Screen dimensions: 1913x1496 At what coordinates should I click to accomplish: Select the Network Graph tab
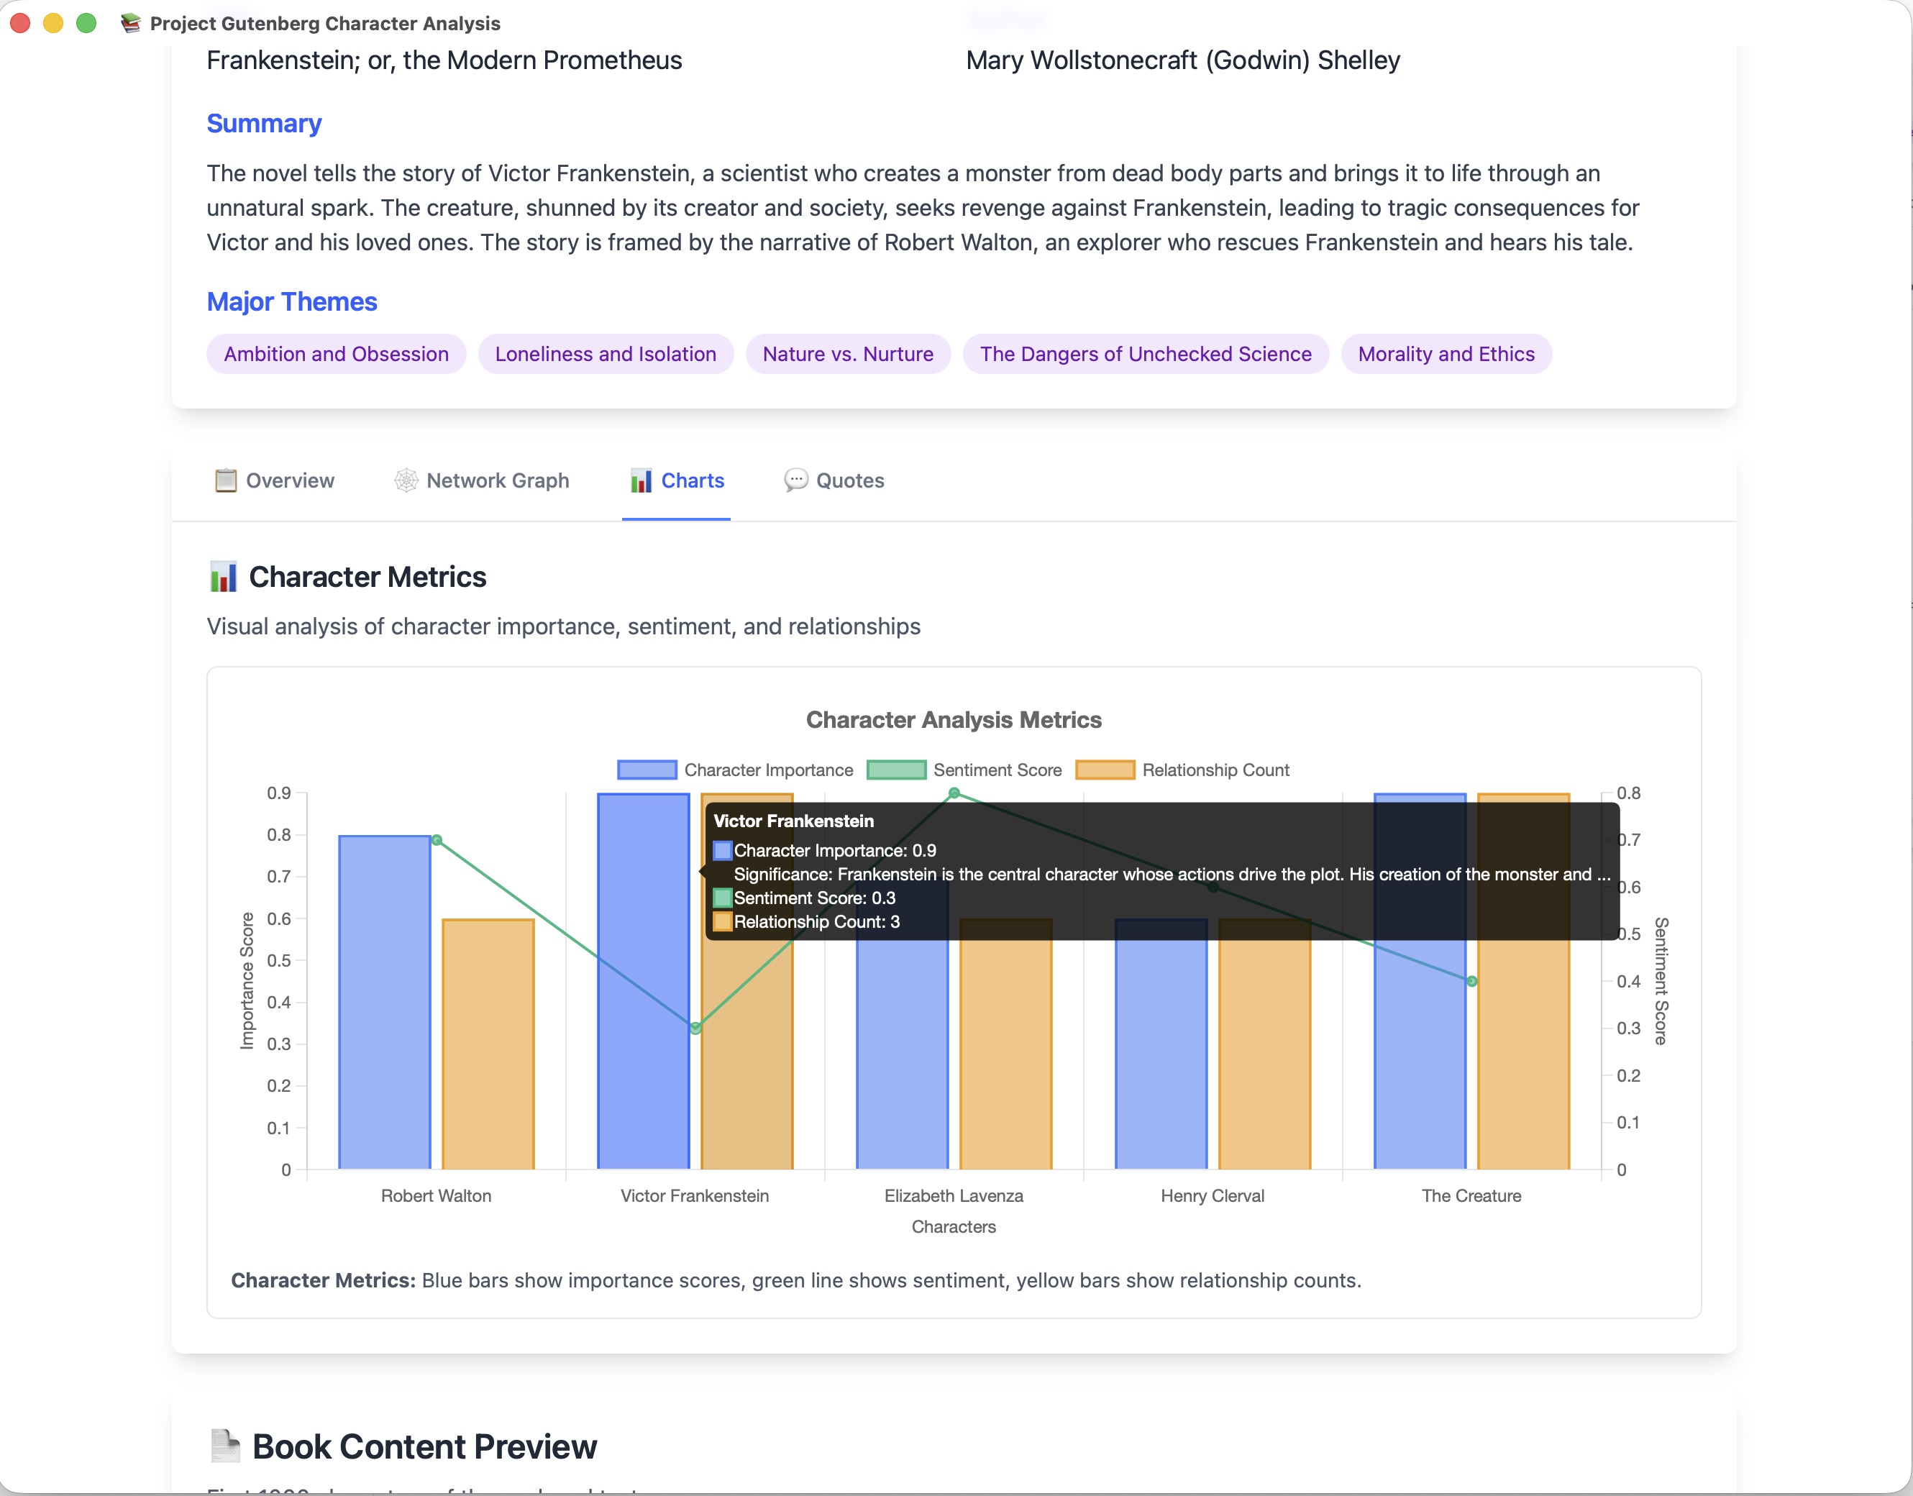coord(482,481)
